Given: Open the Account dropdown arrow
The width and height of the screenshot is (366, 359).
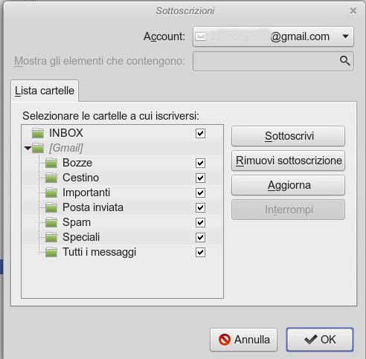Looking at the screenshot, I should click(345, 36).
